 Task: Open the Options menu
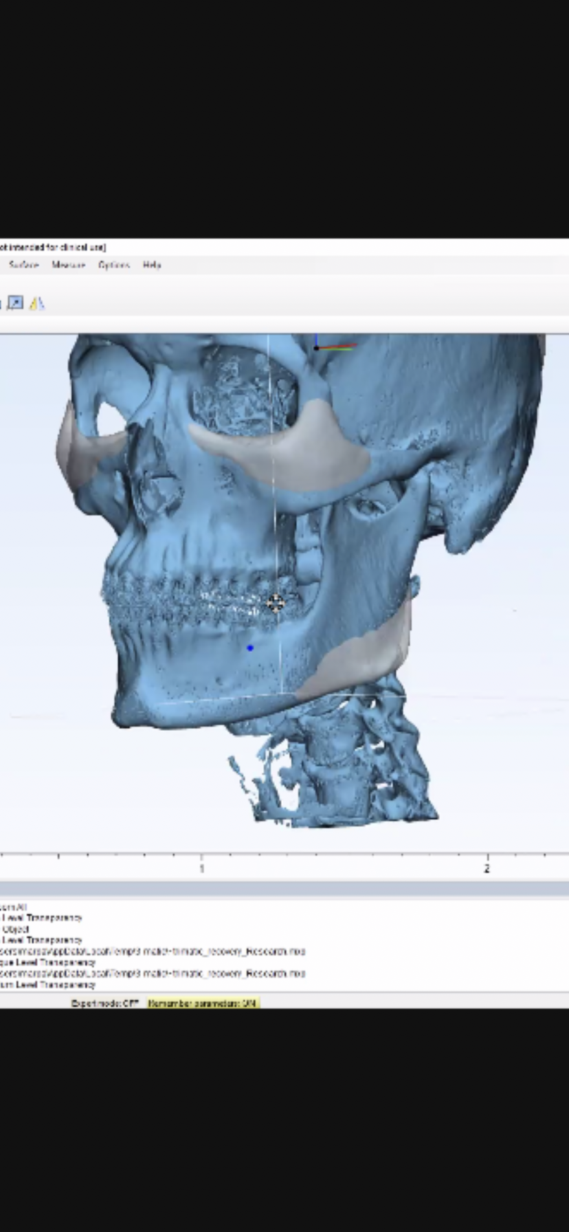point(114,265)
